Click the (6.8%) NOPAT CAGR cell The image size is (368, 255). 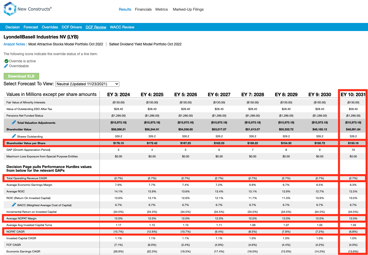point(353,231)
